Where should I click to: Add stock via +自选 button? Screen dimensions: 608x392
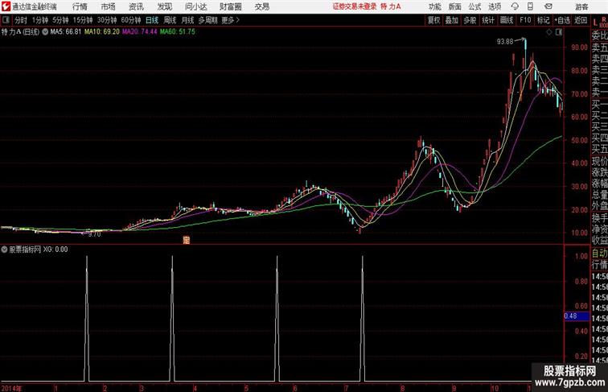[562, 20]
